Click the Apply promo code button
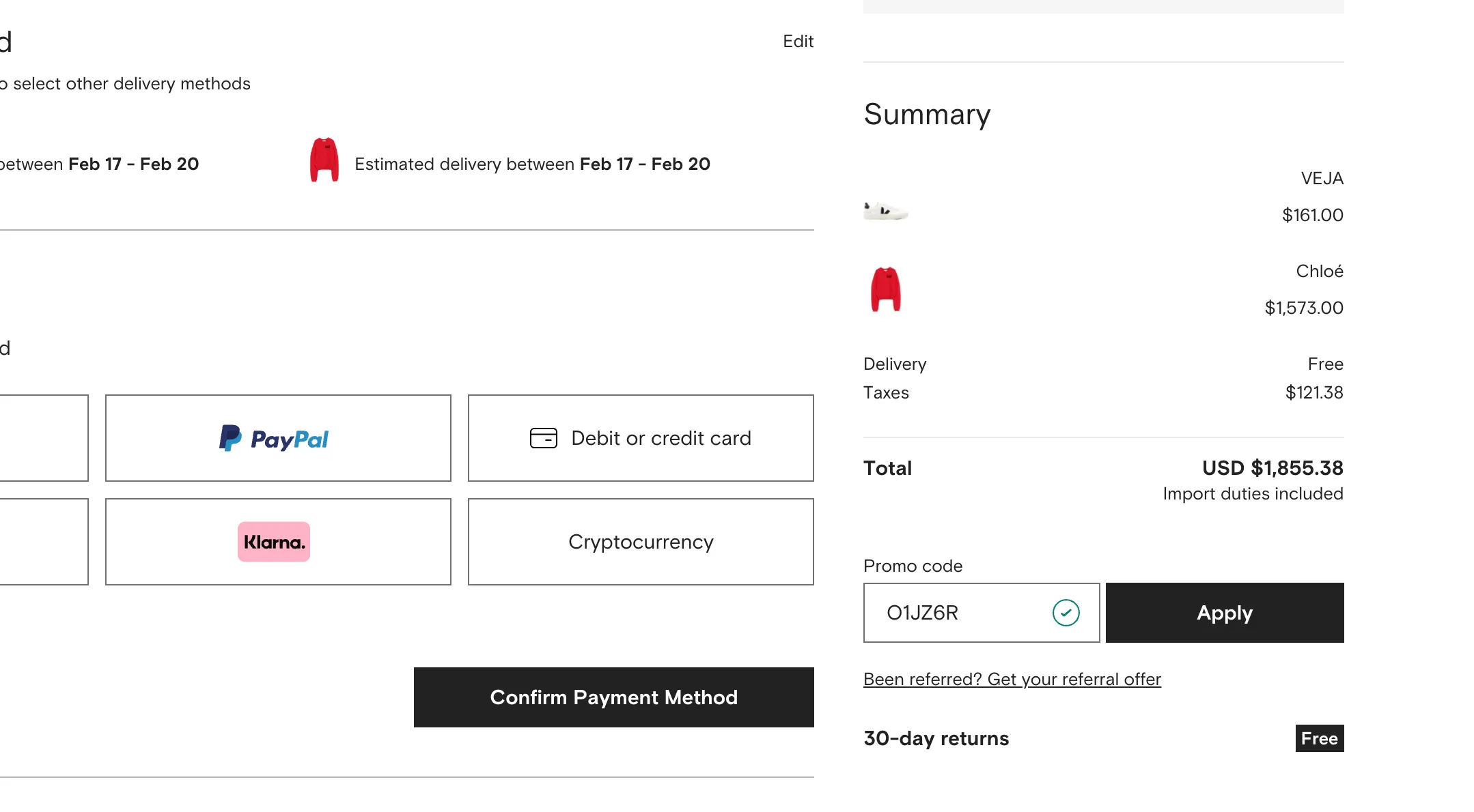The image size is (1474, 812). point(1225,613)
